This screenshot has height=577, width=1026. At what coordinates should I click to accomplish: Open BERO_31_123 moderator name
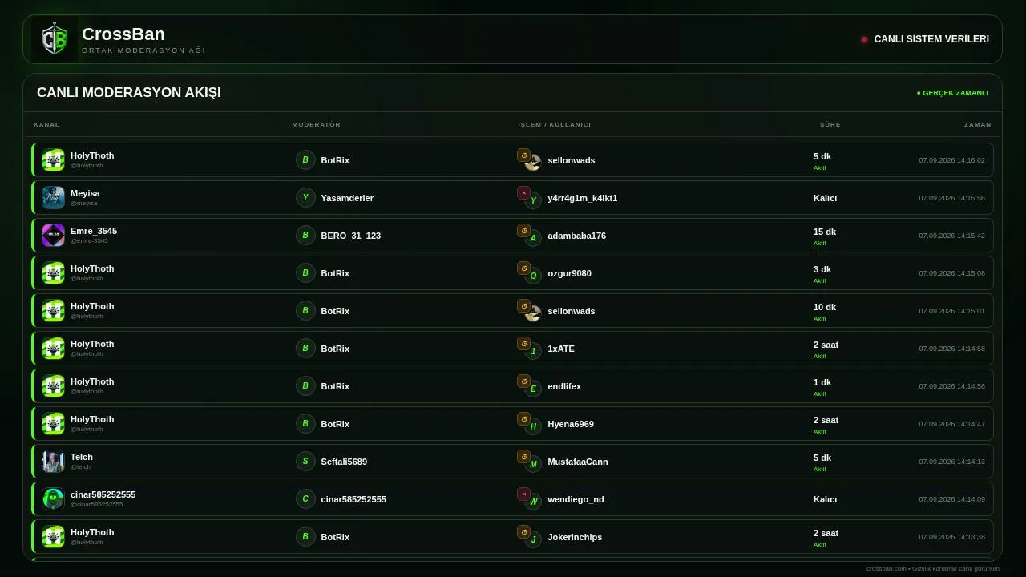[351, 236]
